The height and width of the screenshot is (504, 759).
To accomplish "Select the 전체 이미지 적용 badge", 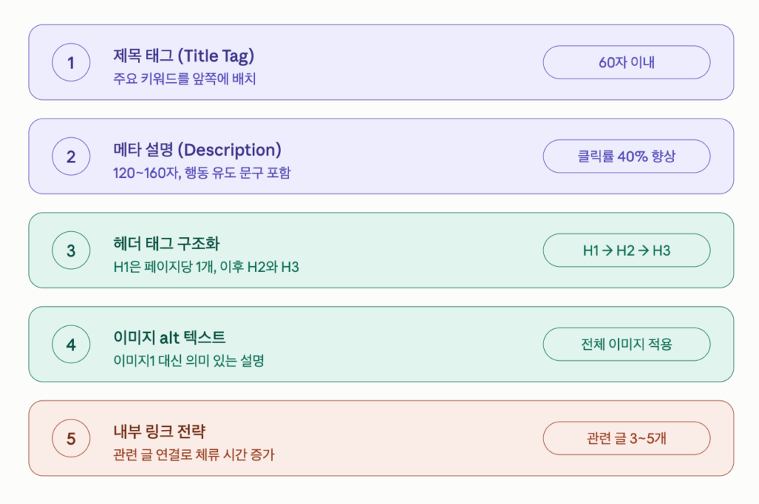I will [x=627, y=344].
